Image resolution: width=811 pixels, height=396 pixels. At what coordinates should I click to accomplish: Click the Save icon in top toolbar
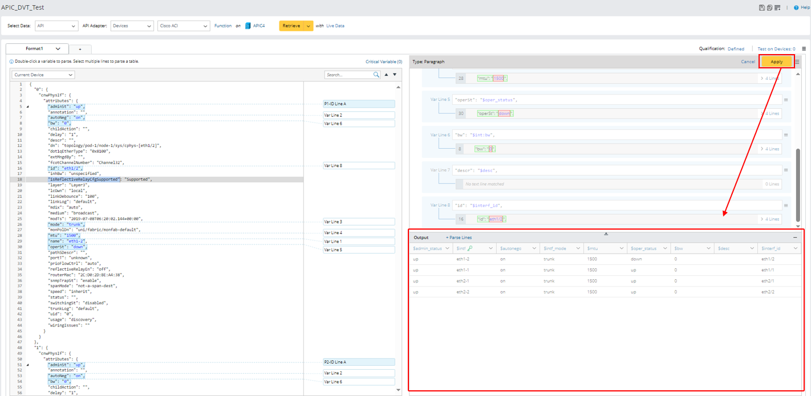pyautogui.click(x=762, y=8)
